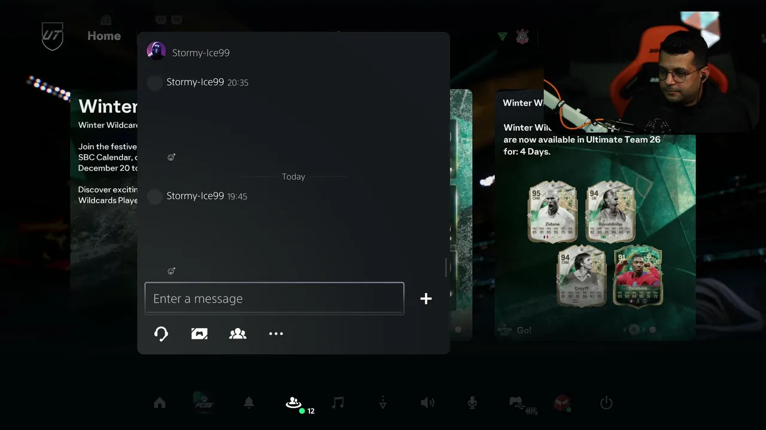Viewport: 766px width, 430px height.
Task: Add reaction to the 19:45 message
Action: pos(171,271)
